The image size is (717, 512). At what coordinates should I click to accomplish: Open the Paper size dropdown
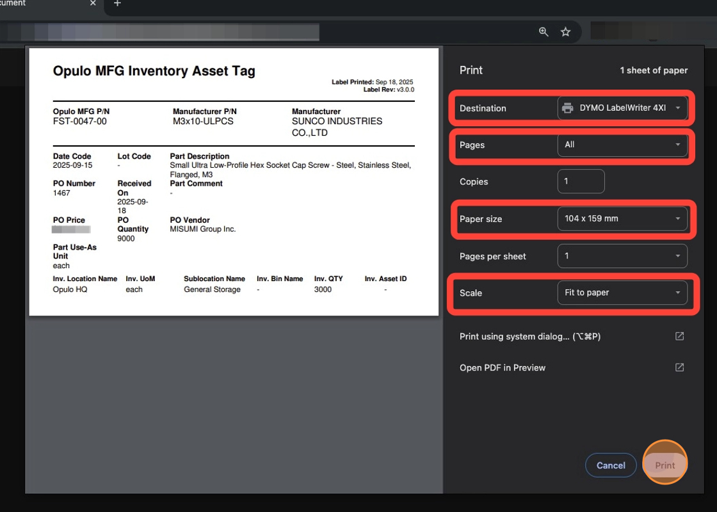(x=622, y=219)
